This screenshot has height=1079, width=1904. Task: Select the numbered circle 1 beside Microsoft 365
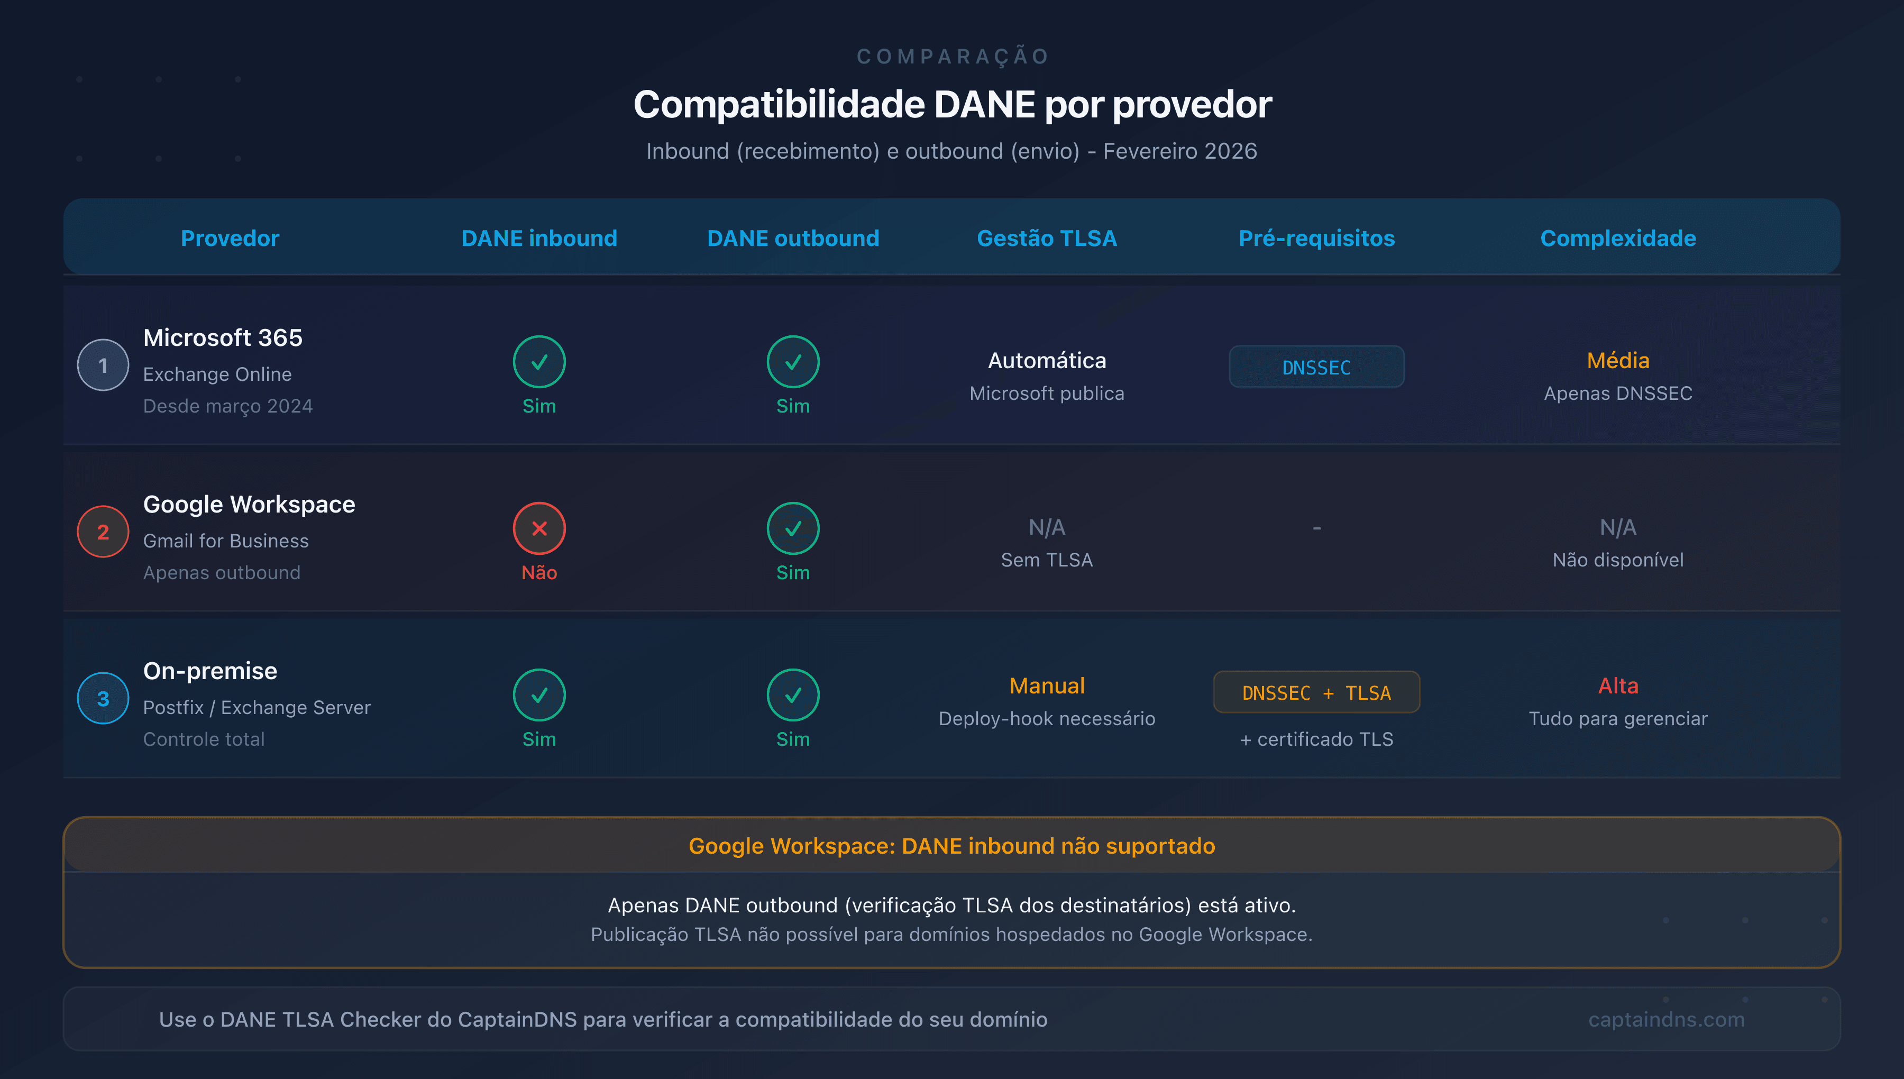[x=103, y=364]
